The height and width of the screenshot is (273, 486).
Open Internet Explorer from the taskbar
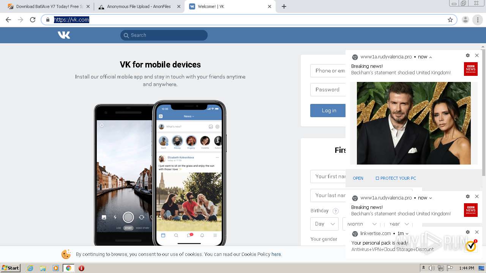click(x=30, y=268)
